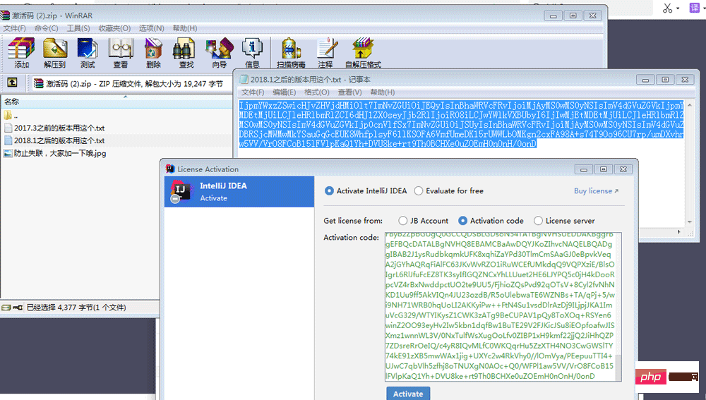
Task: Click the Notepad horizontal scroll right arrow
Action: [x=679, y=231]
